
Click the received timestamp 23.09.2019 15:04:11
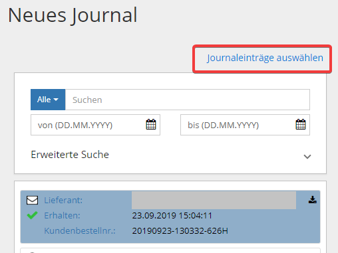[172, 216]
